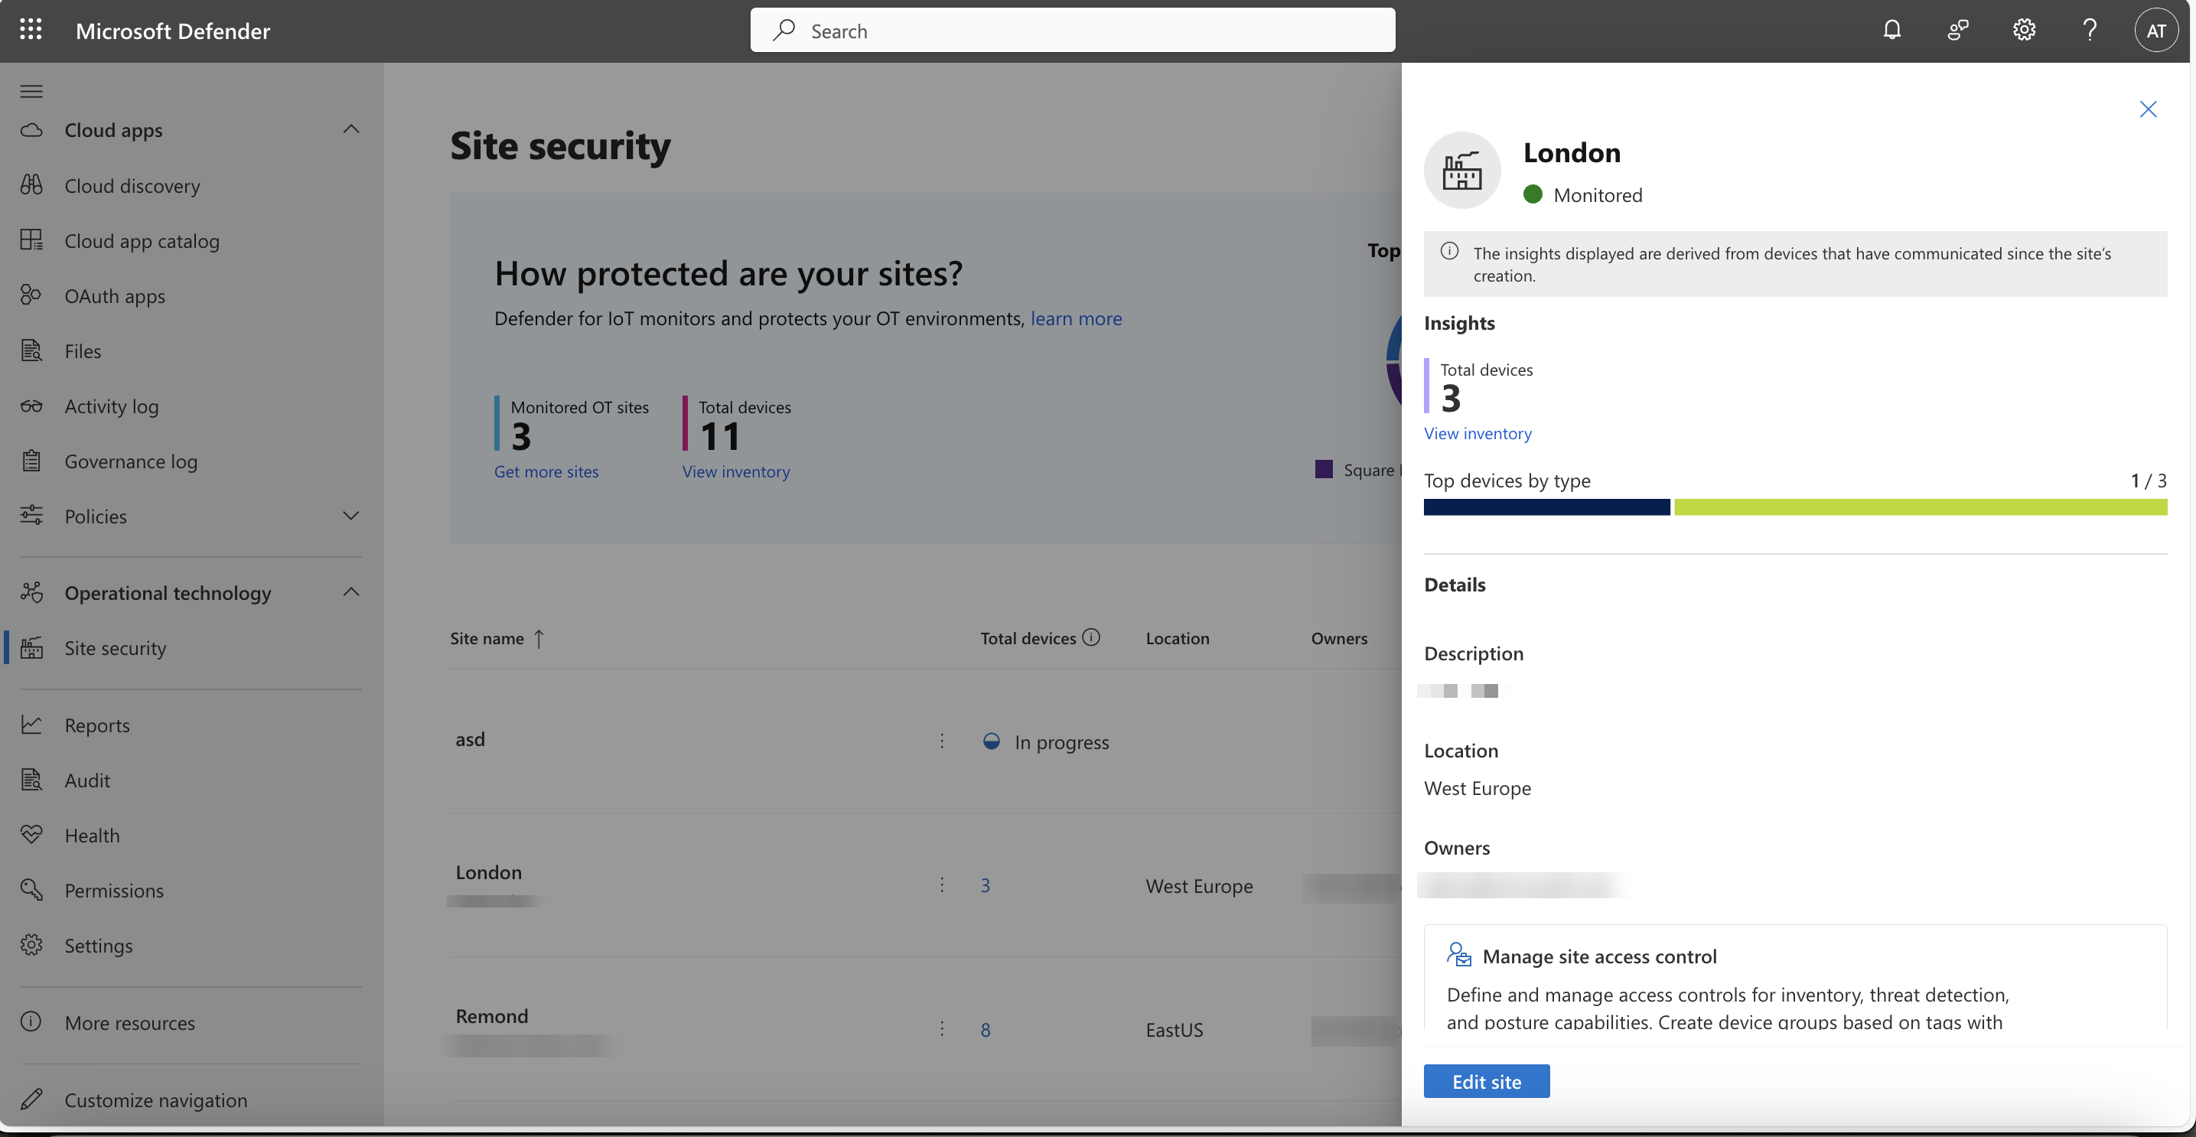
Task: Close the London details panel
Action: (2147, 109)
